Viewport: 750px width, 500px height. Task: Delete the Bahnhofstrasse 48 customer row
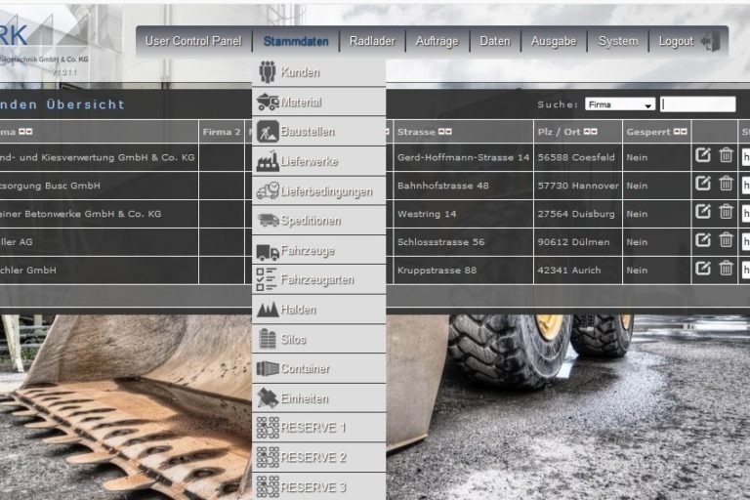point(726,184)
